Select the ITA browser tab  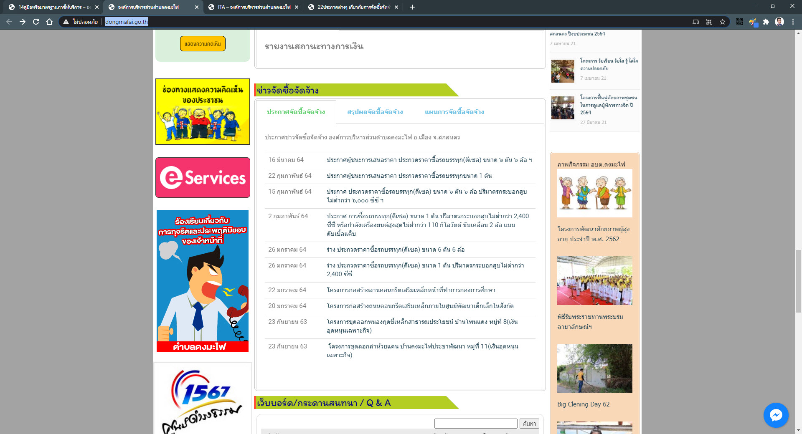[x=254, y=7]
